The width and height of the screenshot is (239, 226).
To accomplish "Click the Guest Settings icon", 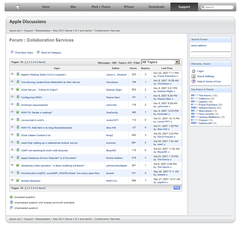I will pos(193,76).
